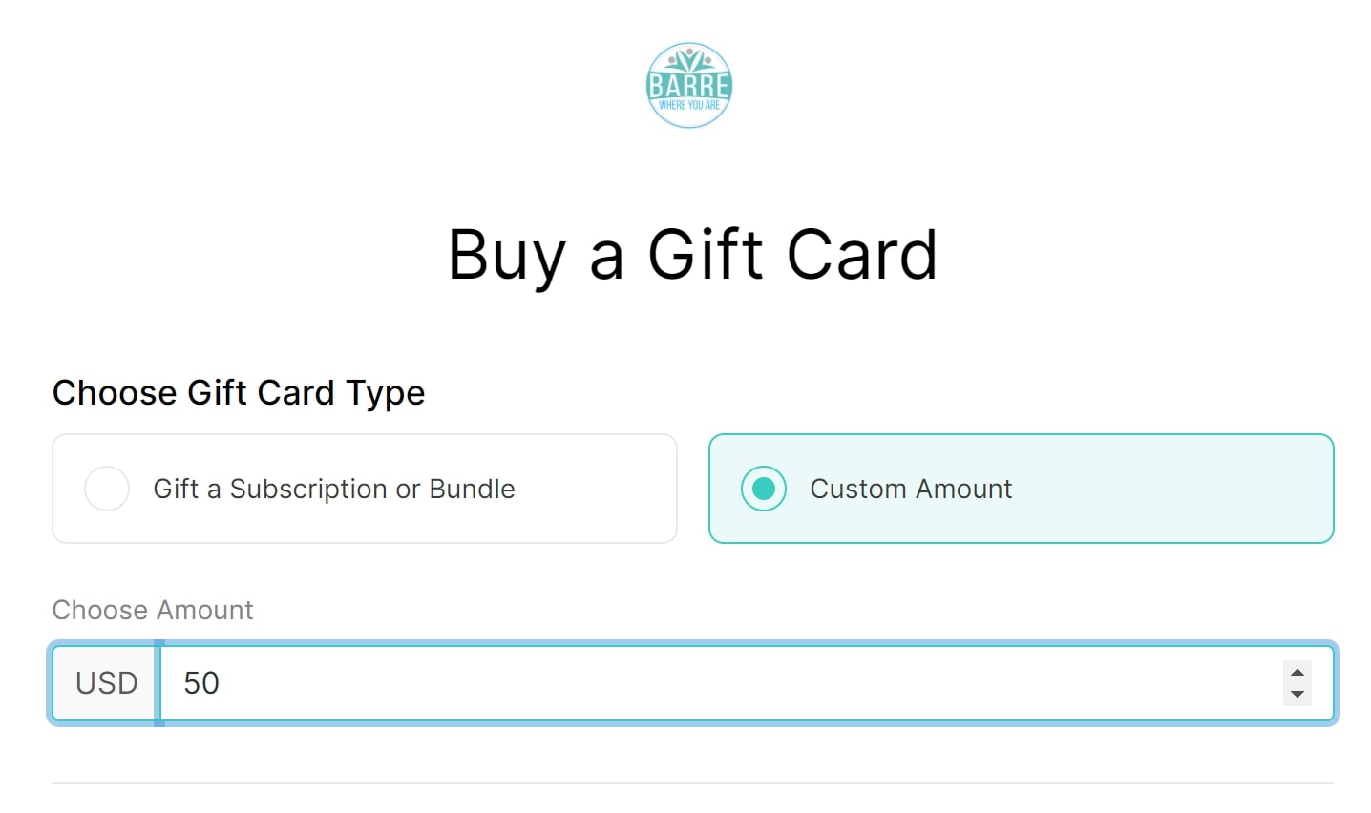This screenshot has height=813, width=1371.
Task: Increase the gift card amount with the up arrow
Action: [x=1297, y=673]
